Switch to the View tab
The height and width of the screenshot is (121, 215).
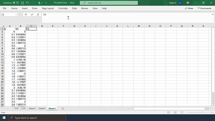[x=95, y=8]
